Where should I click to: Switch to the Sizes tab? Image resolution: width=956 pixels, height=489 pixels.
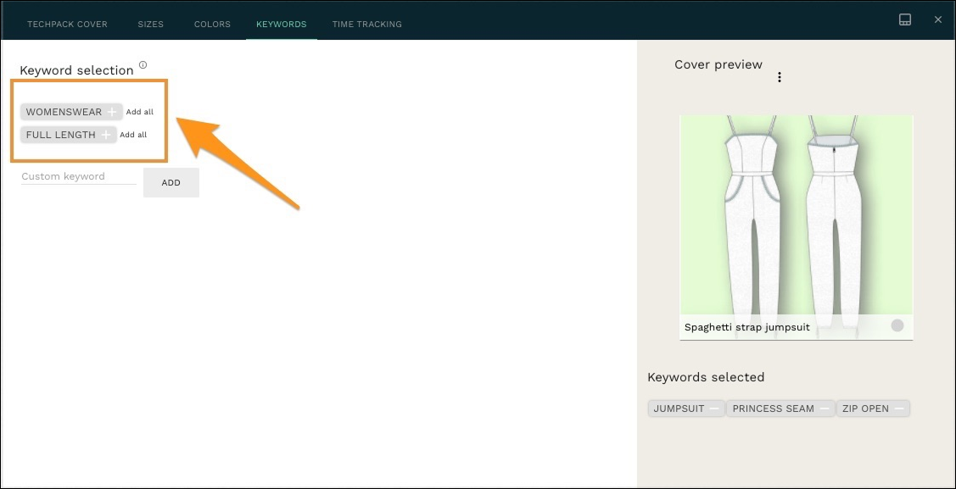coord(151,25)
